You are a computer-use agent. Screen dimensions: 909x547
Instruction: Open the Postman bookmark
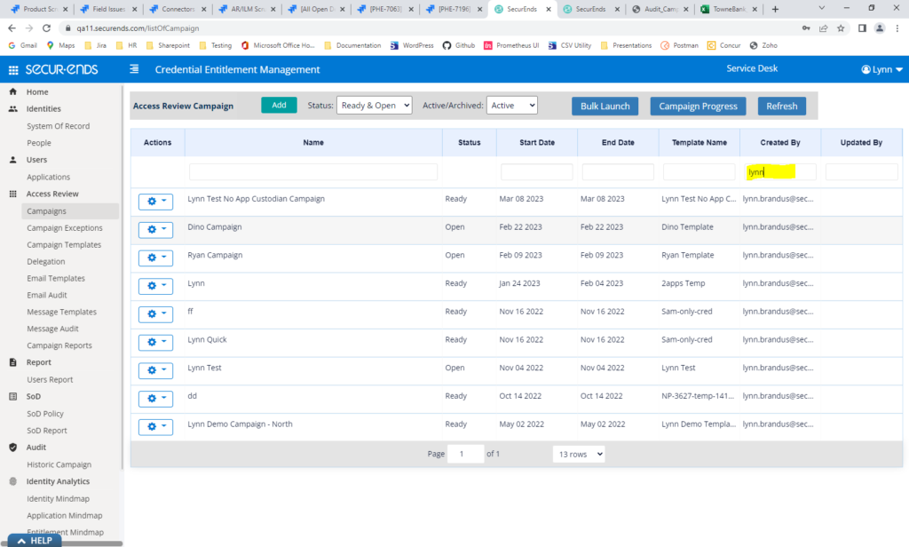point(679,45)
